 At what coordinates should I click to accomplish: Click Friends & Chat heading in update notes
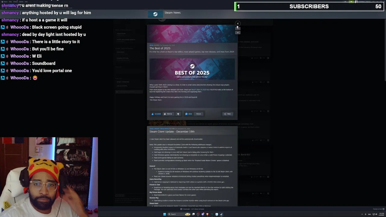[x=155, y=184]
